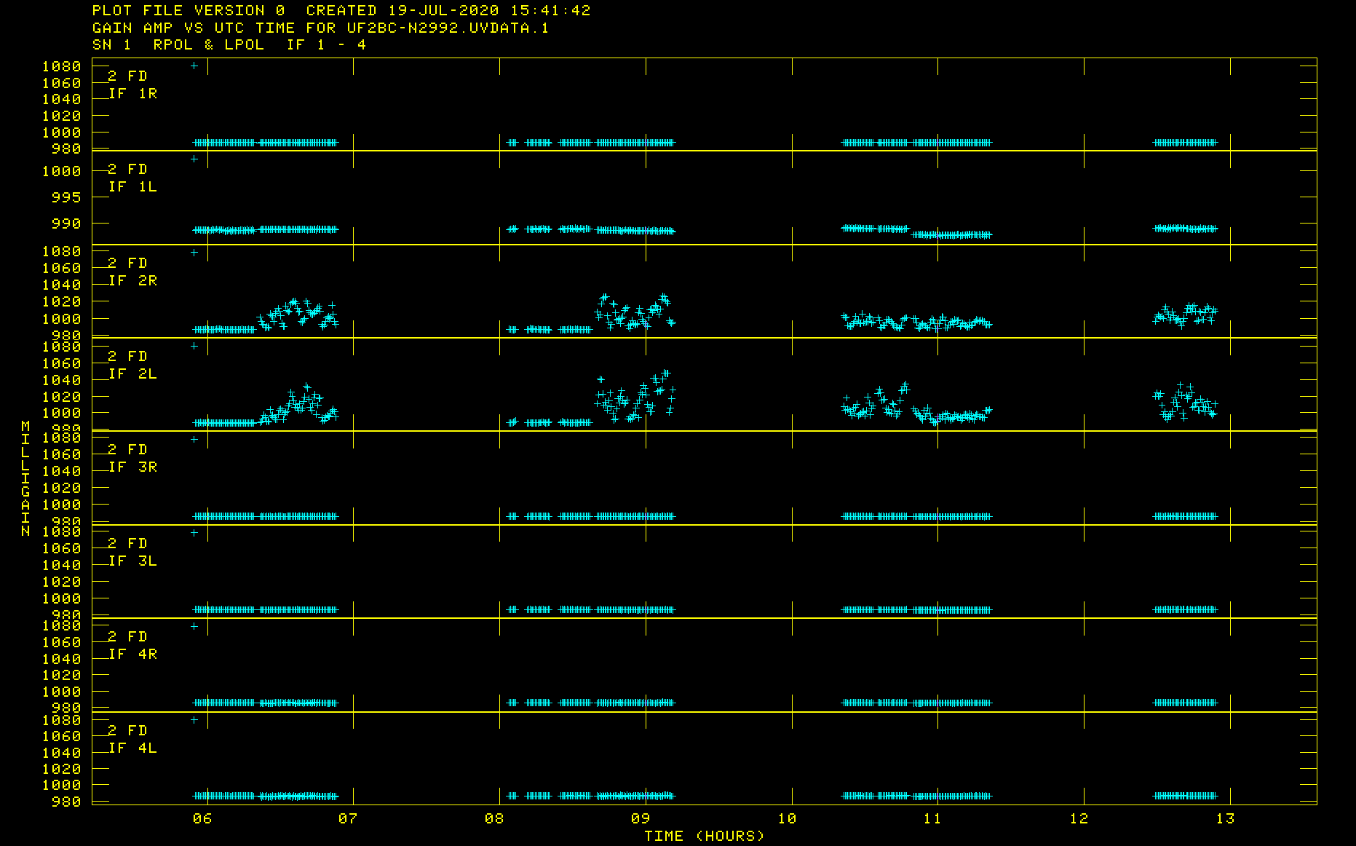The width and height of the screenshot is (1356, 846).
Task: Select the IF 2R panel label
Action: tap(132, 281)
